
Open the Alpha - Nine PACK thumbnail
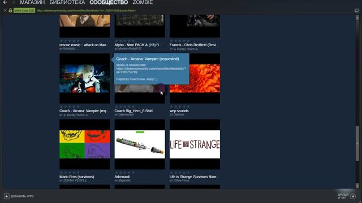140,26
